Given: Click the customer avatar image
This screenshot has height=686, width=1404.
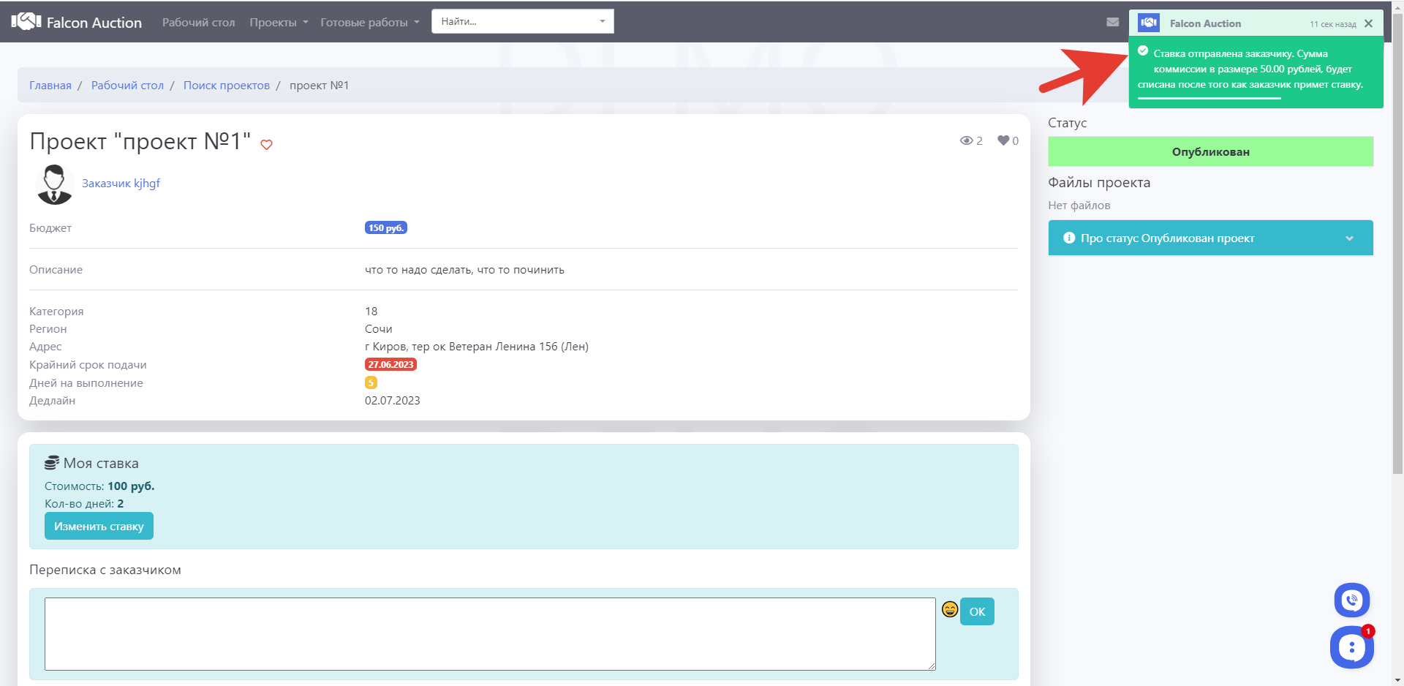Looking at the screenshot, I should point(55,184).
